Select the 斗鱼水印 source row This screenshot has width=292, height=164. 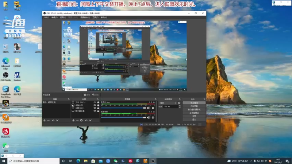(85, 105)
